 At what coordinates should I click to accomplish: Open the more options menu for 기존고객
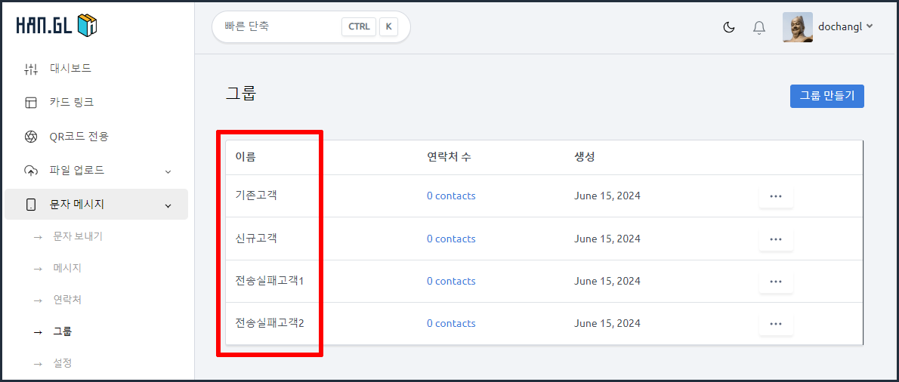click(776, 196)
